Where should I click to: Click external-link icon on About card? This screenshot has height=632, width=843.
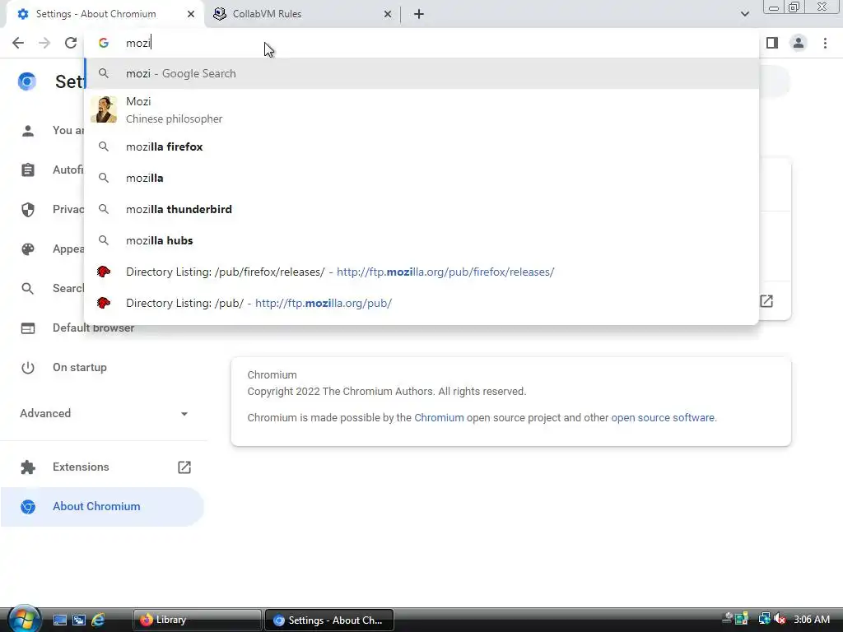[766, 301]
